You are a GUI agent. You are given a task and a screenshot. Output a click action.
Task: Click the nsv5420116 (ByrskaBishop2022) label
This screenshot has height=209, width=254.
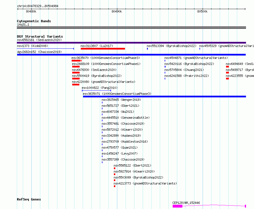pyautogui.click(x=189, y=64)
